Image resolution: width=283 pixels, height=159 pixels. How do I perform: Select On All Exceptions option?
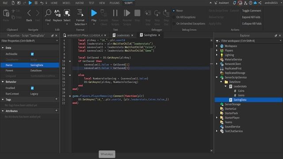pos(174,17)
